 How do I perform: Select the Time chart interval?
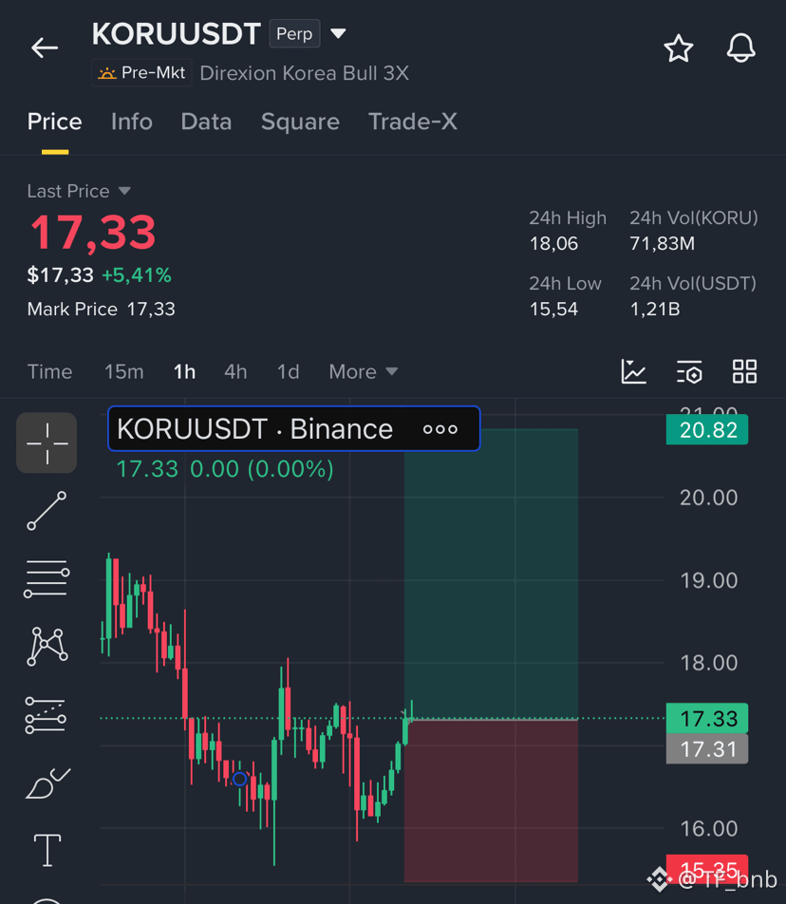(x=49, y=372)
